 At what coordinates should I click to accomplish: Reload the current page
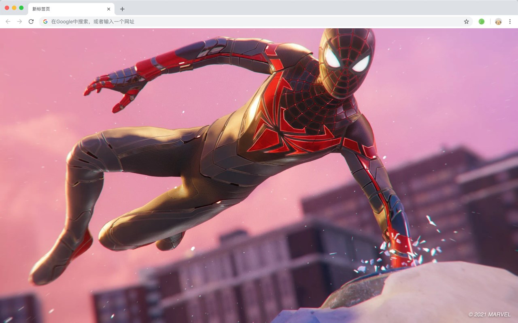(31, 21)
